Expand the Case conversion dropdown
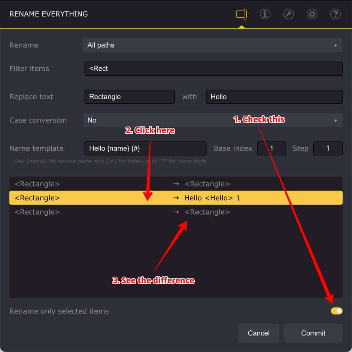The height and width of the screenshot is (352, 352). point(212,120)
